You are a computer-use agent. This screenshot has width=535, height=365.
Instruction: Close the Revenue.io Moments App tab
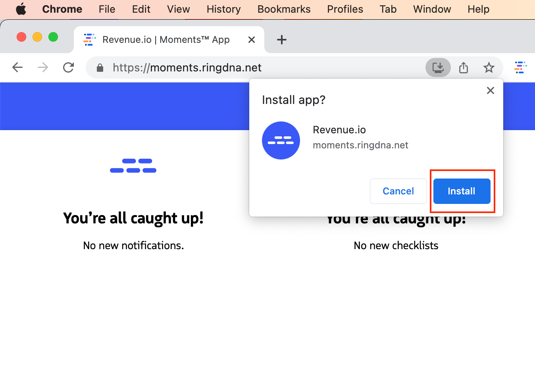pos(252,40)
